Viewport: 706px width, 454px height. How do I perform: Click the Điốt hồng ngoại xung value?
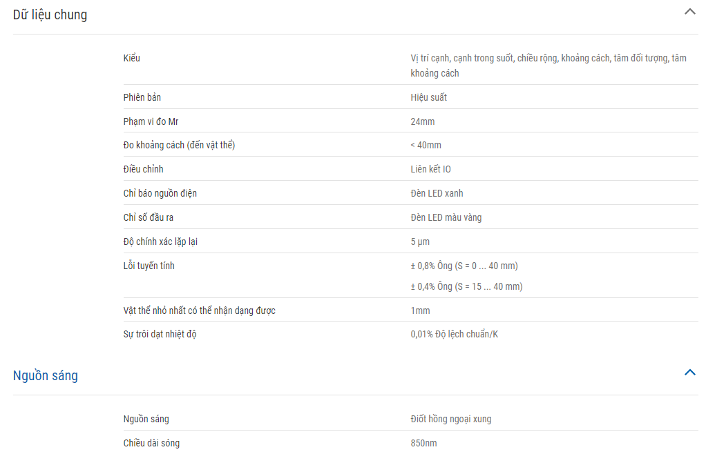tap(450, 419)
